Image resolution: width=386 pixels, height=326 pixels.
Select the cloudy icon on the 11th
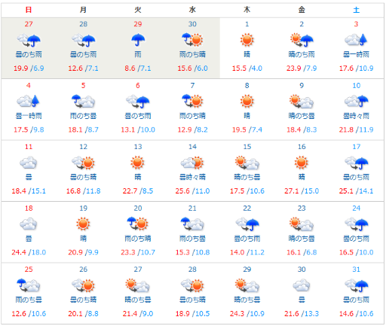29,163
